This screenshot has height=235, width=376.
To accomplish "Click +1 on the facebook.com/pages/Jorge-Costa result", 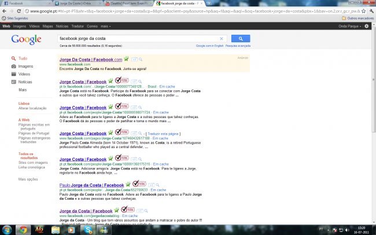I will coord(134,134).
